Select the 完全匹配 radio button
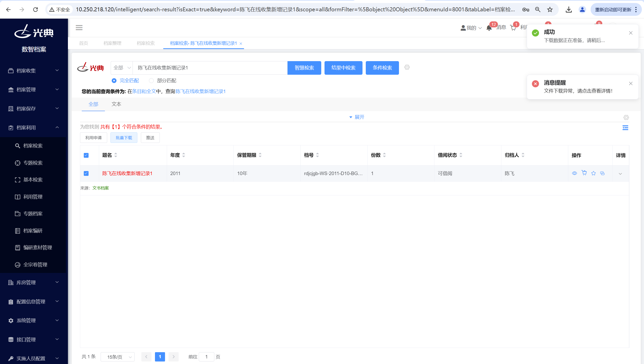This screenshot has width=644, height=364. [114, 80]
